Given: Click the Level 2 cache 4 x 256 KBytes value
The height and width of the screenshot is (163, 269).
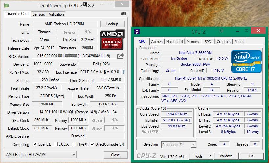Looking at the screenshot, I should click(228, 126).
